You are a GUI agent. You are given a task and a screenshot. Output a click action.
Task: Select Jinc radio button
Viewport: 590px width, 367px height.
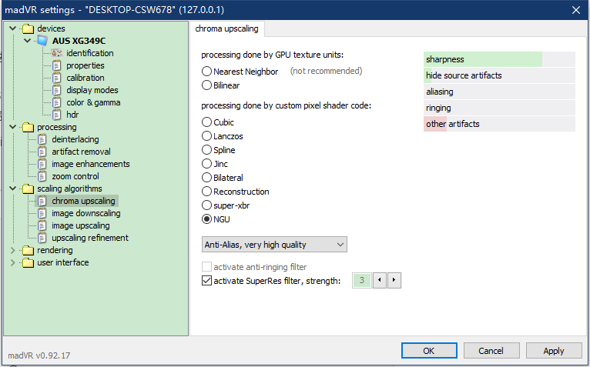(206, 164)
